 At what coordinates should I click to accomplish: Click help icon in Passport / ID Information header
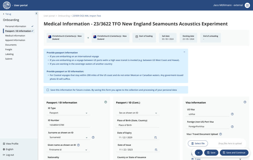pos(106,102)
